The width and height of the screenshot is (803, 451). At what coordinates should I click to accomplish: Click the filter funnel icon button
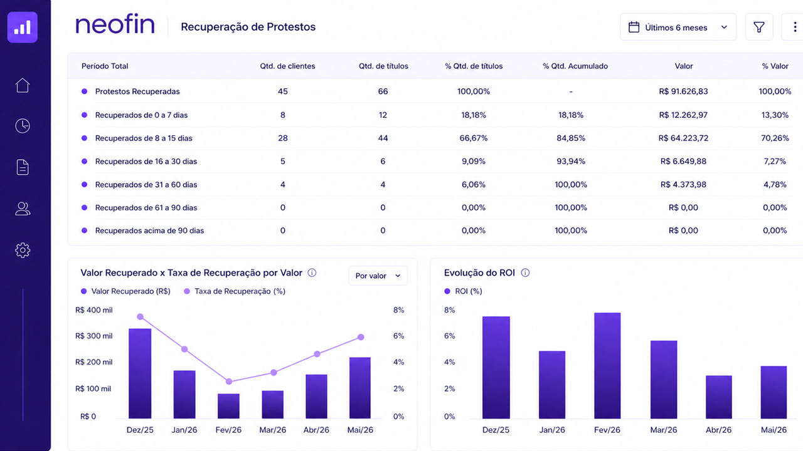coord(759,27)
